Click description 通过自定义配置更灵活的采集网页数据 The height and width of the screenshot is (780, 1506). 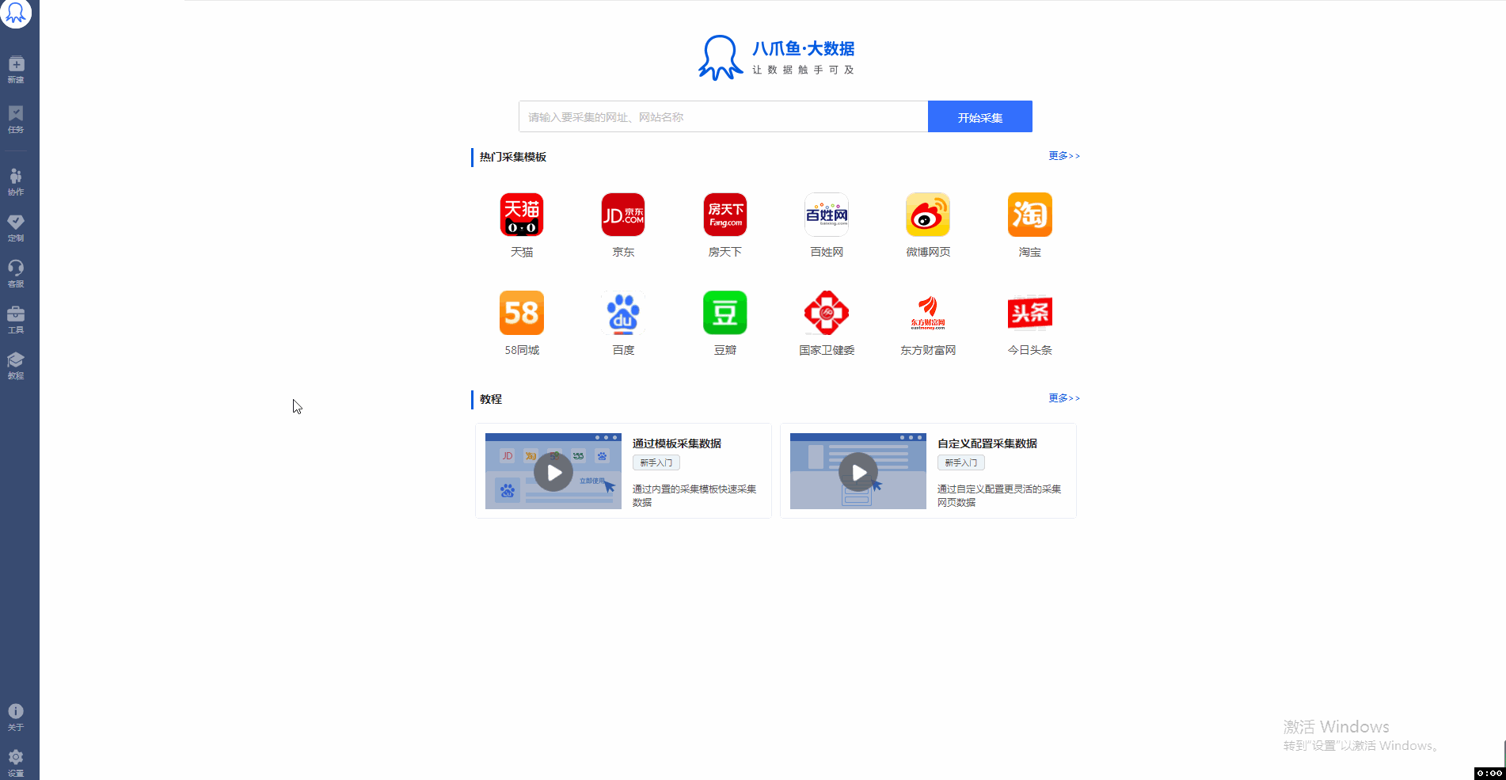[999, 496]
